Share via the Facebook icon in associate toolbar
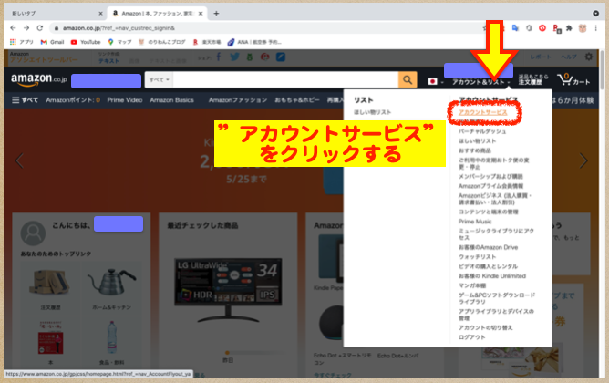This screenshot has height=383, width=609. pos(219,57)
